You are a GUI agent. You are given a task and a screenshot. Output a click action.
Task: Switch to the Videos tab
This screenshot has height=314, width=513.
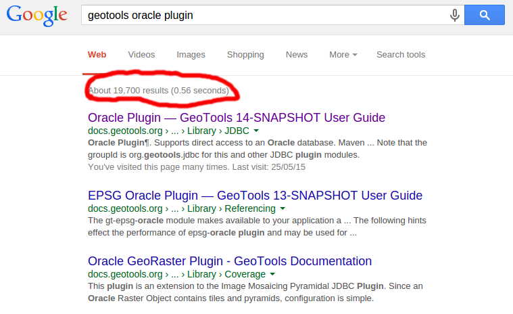[x=141, y=55]
